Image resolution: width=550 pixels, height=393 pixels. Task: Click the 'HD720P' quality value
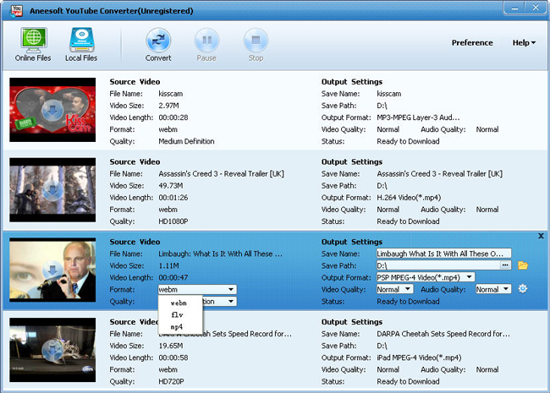[x=171, y=382]
